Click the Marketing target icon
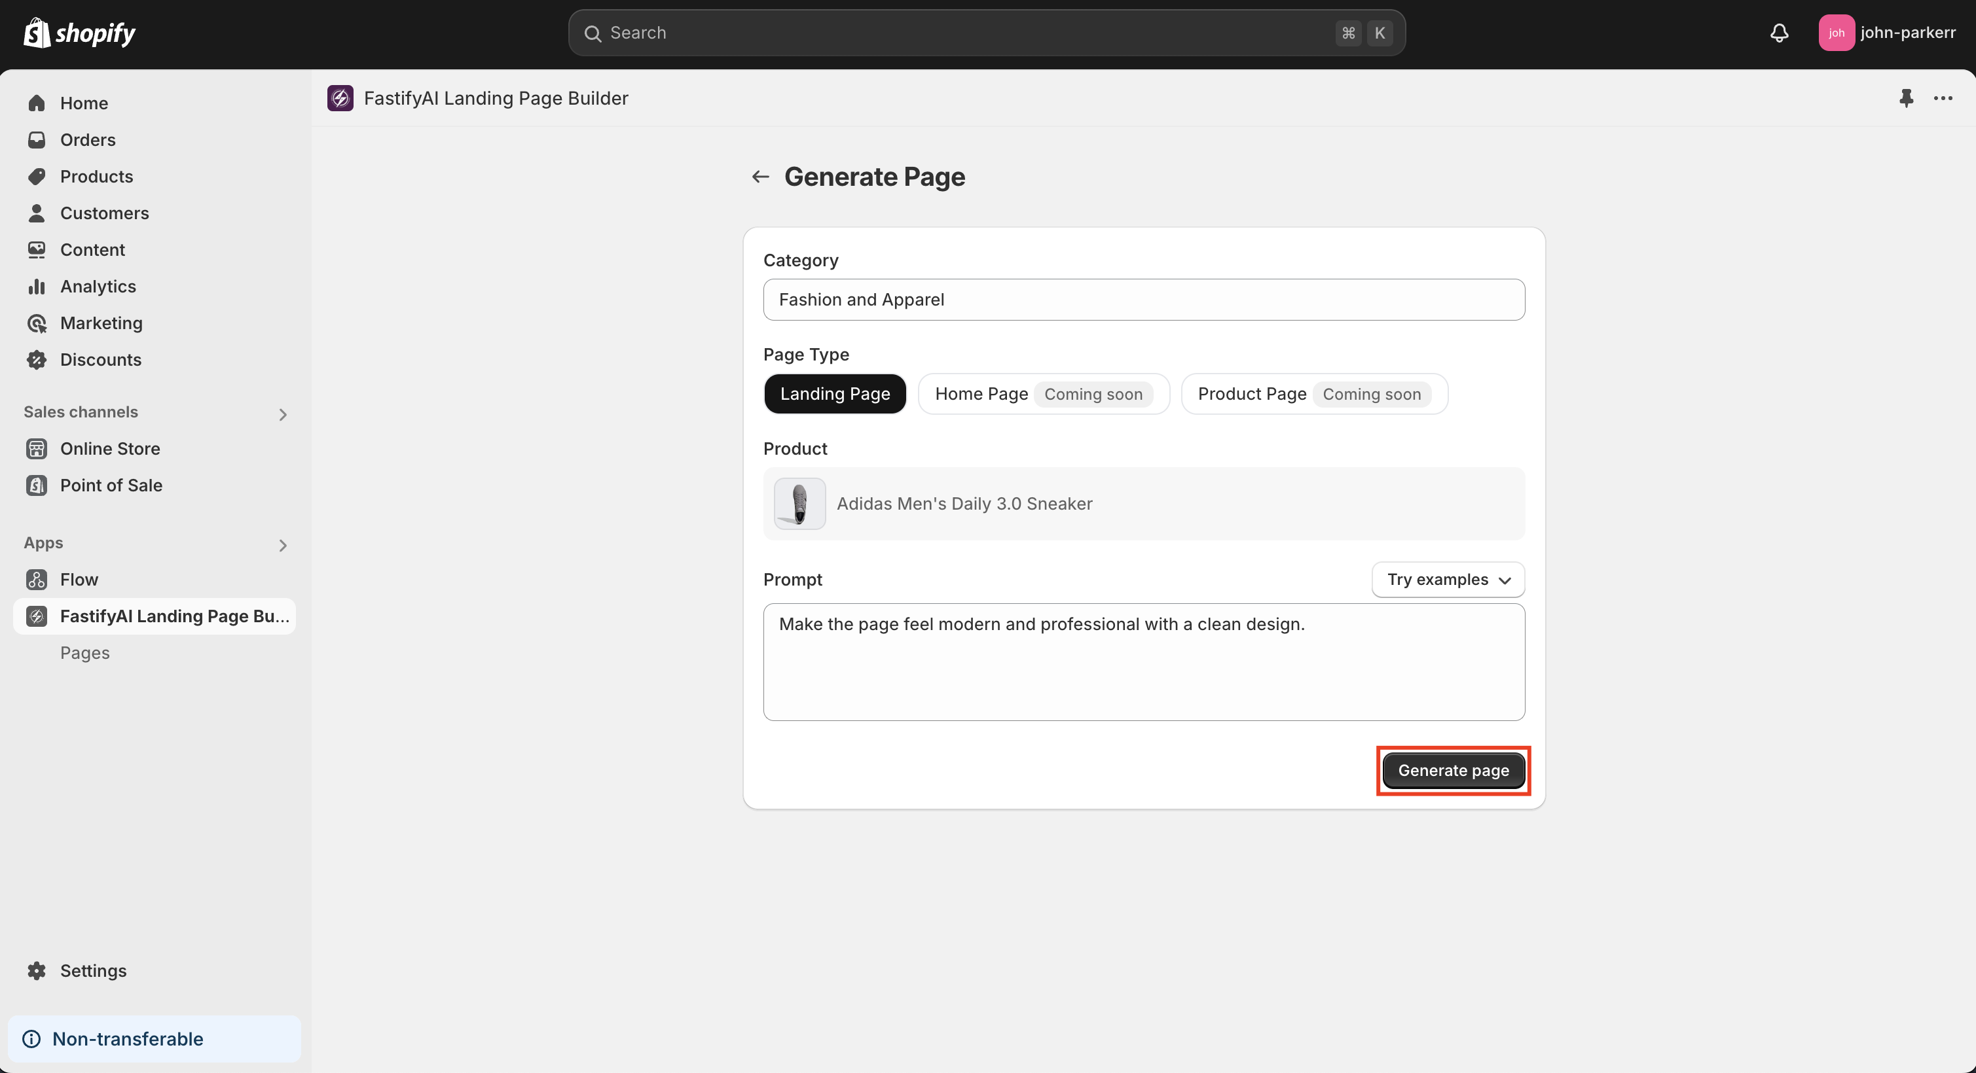This screenshot has width=1976, height=1073. pyautogui.click(x=37, y=323)
